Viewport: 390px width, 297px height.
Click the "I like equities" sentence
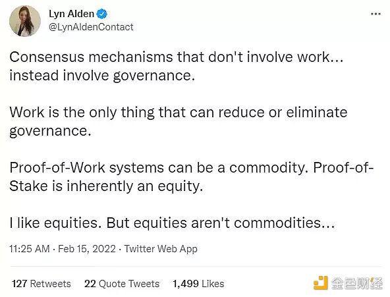[172, 223]
